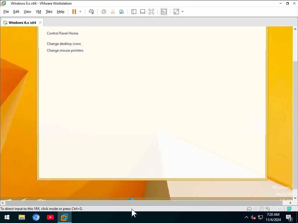The width and height of the screenshot is (298, 223).
Task: Open the View menu
Action: (27, 12)
